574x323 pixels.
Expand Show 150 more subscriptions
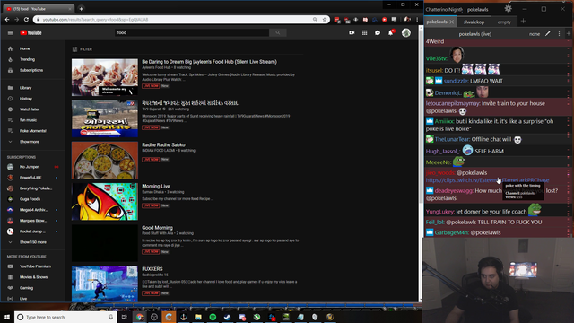[33, 242]
